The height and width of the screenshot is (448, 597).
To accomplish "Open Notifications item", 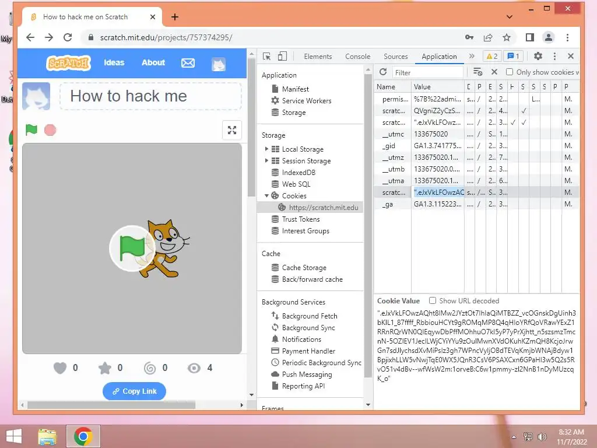I will (301, 339).
